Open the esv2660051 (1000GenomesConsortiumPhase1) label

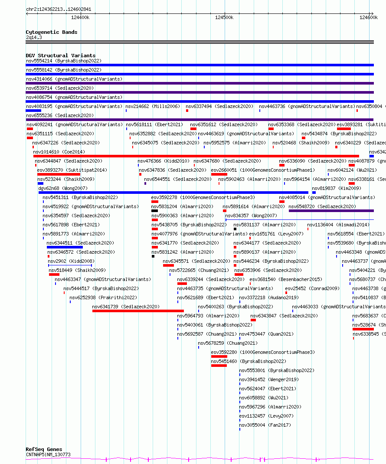[263, 170]
